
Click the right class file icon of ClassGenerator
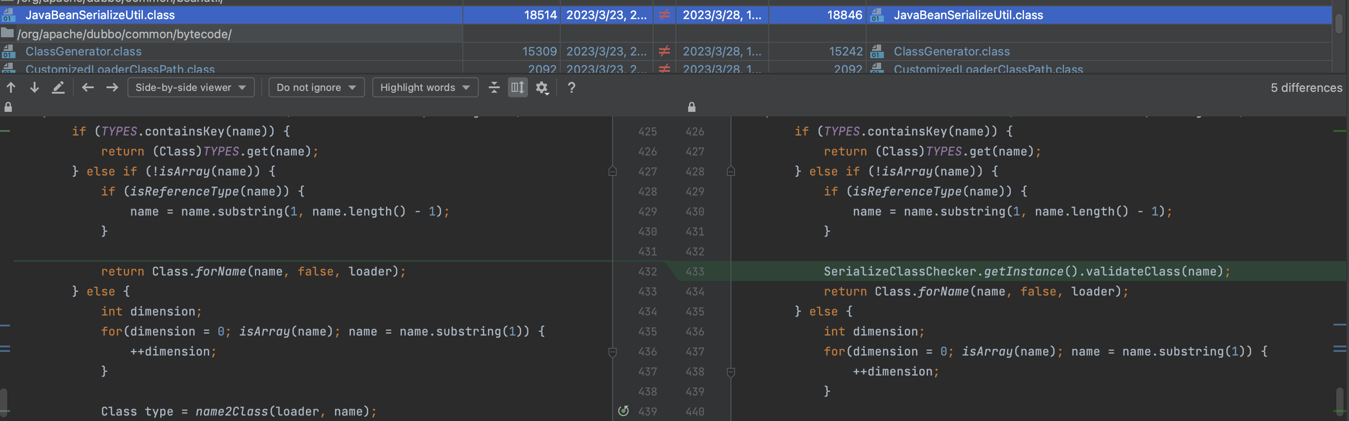click(877, 51)
